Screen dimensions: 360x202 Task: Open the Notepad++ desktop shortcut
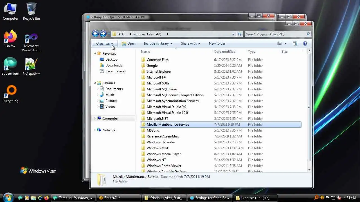(31, 67)
